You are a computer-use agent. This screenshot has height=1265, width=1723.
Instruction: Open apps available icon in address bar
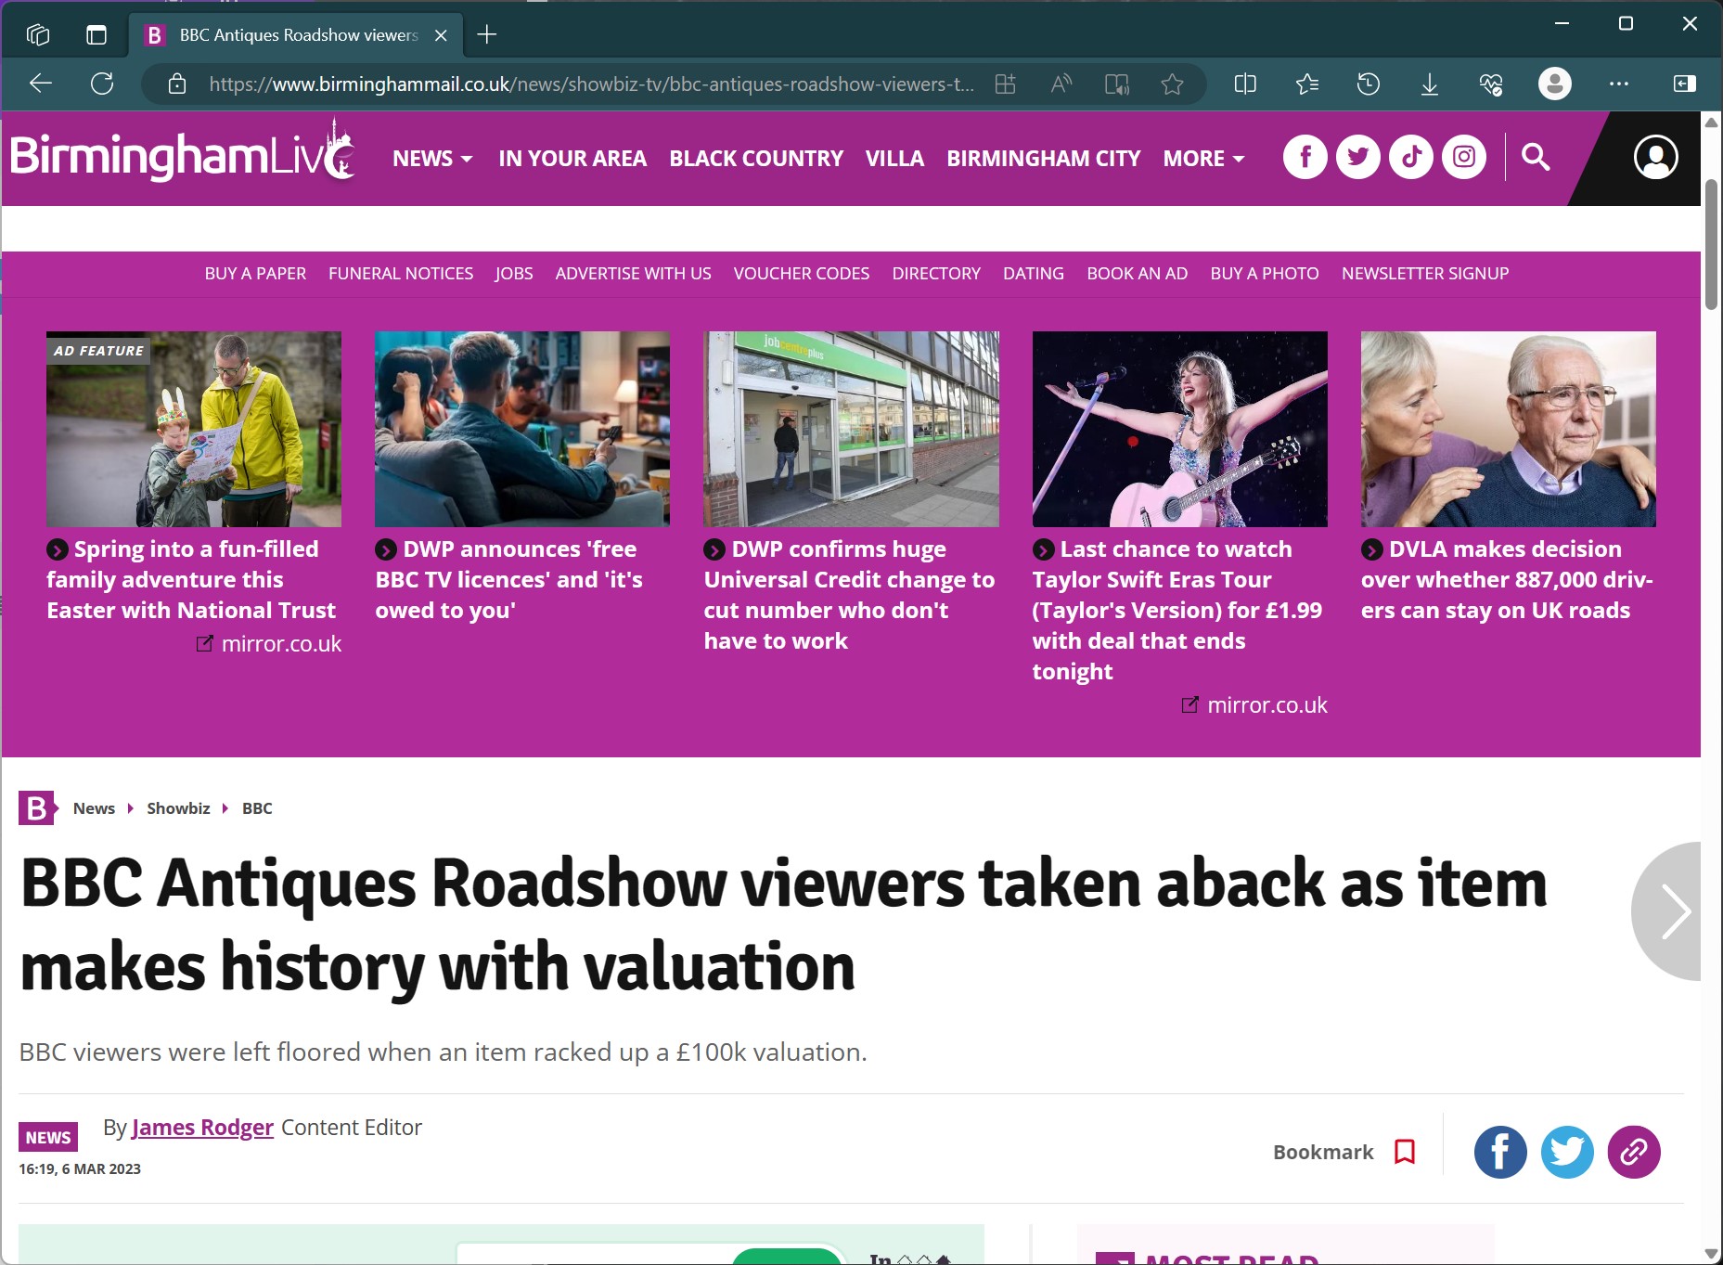click(x=1006, y=84)
